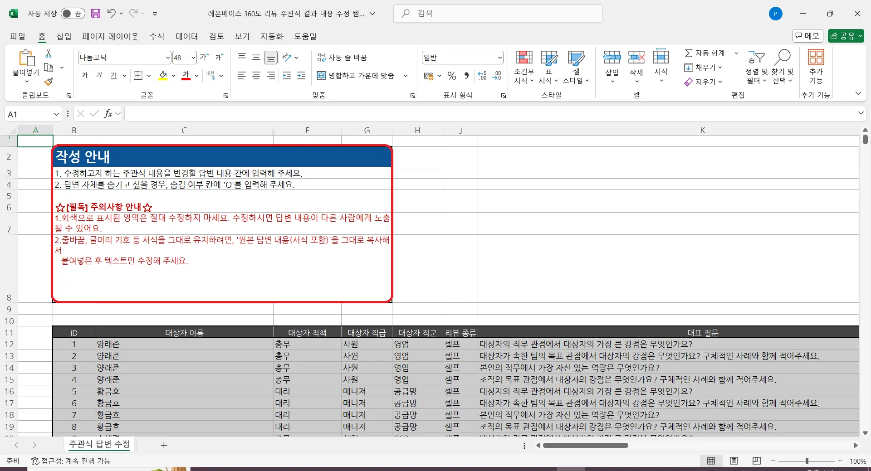Click the center horizontally icon

(256, 75)
